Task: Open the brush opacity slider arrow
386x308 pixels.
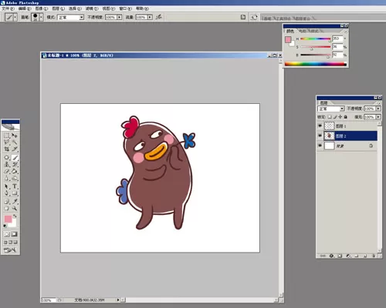Action: [120, 17]
